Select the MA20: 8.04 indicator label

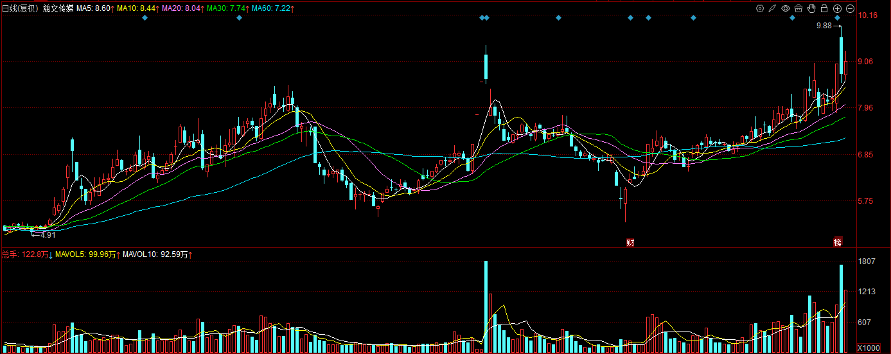[182, 8]
